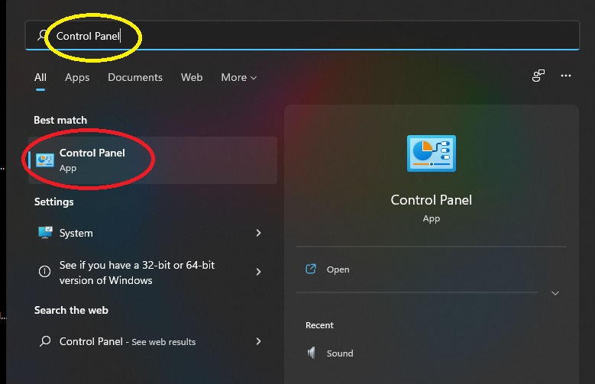Expand the 32-bit or 64-bit result chevron
The width and height of the screenshot is (595, 384).
coord(258,272)
